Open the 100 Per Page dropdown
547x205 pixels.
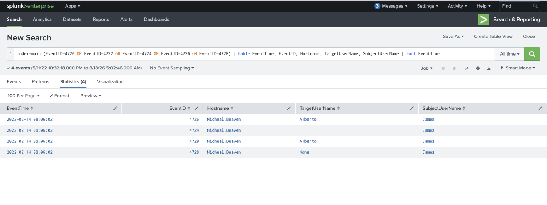click(24, 96)
